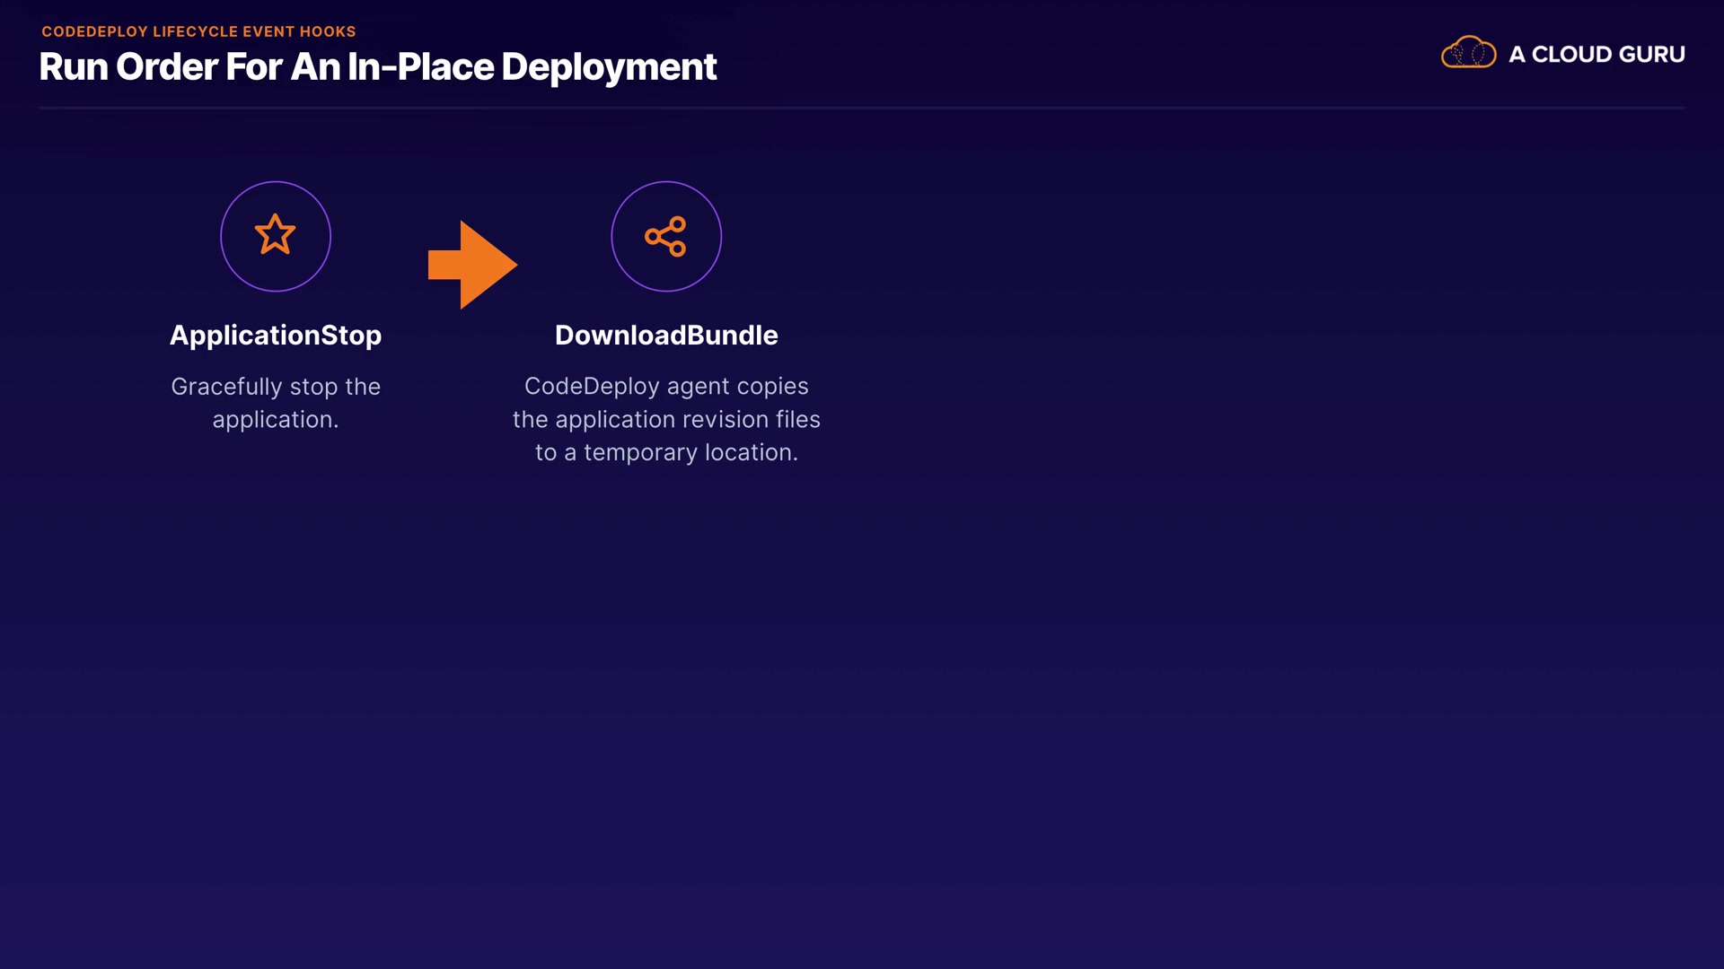Click the 'to a temporary location.' line
This screenshot has width=1724, height=969.
[x=666, y=452]
